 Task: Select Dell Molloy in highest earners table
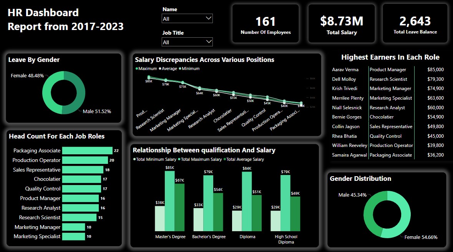pyautogui.click(x=344, y=79)
